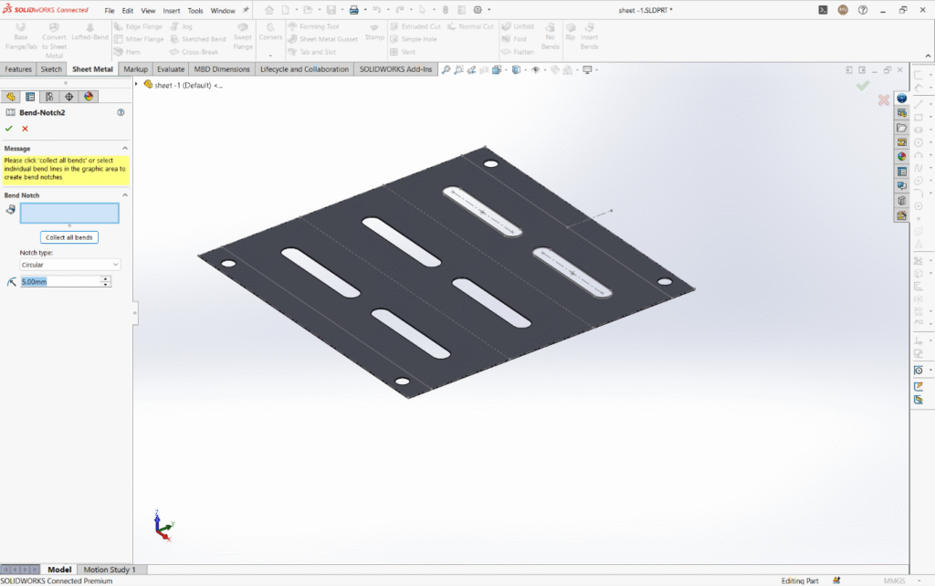Open SOLIDWORKS Resources task pane tab
This screenshot has height=586, width=935.
901,98
